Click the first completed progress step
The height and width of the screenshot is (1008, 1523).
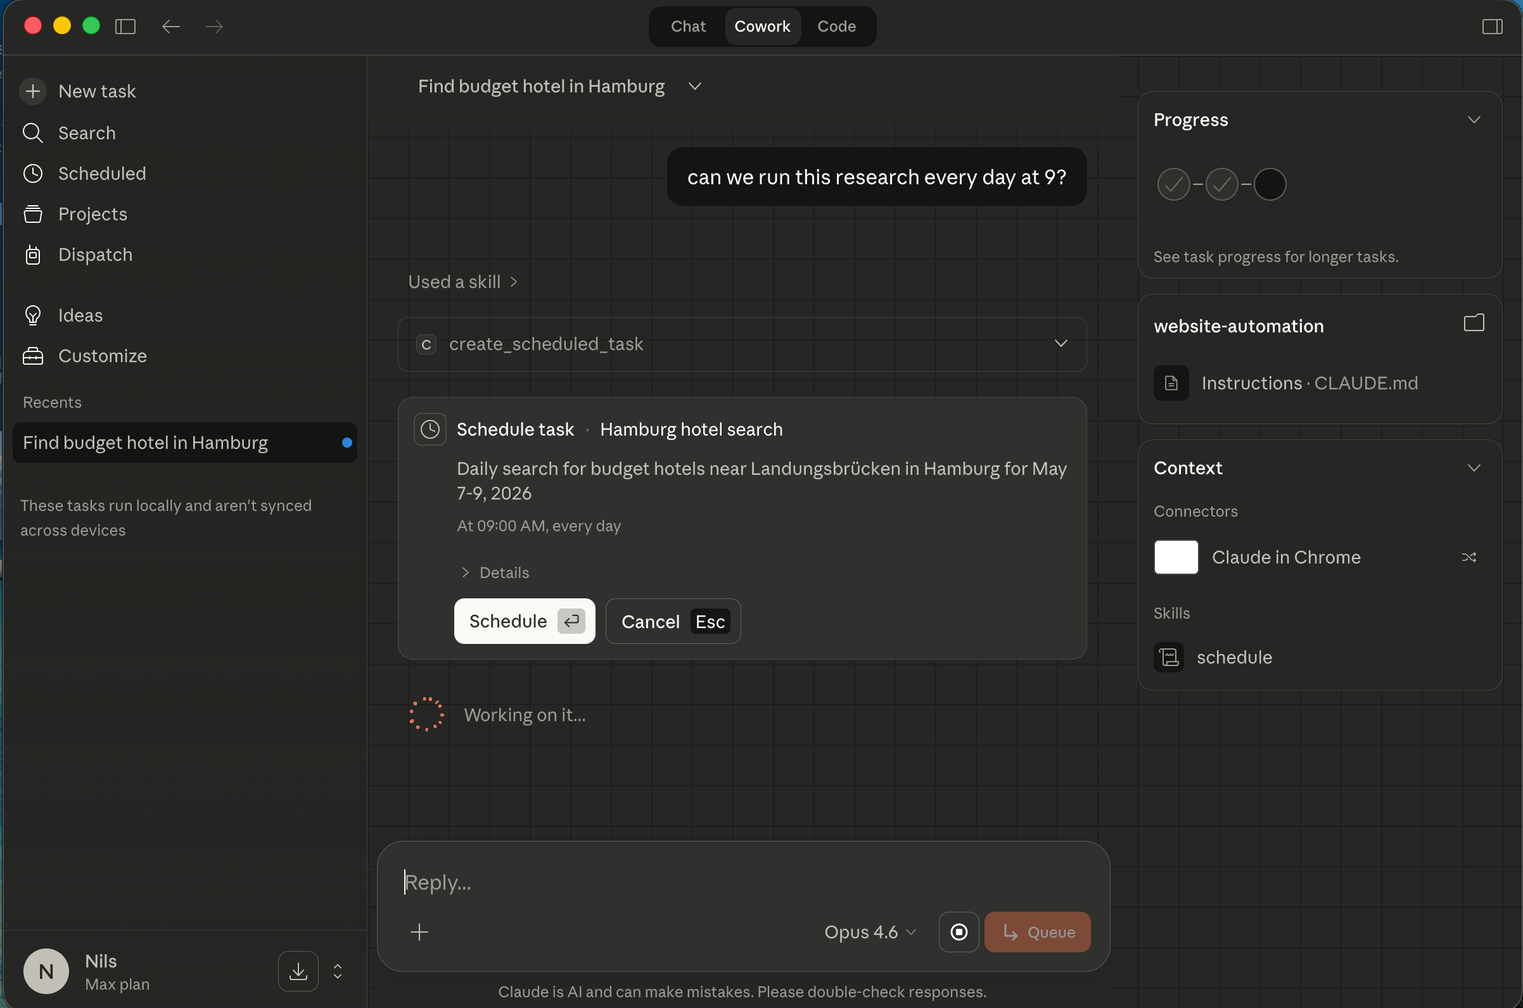[x=1173, y=184]
